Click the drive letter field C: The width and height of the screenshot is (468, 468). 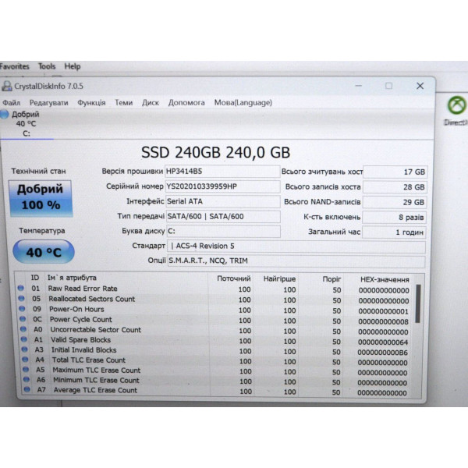pos(223,232)
